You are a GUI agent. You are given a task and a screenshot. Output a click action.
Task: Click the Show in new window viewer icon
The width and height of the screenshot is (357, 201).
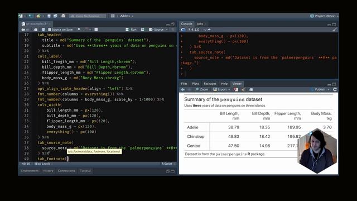[x=251, y=89]
